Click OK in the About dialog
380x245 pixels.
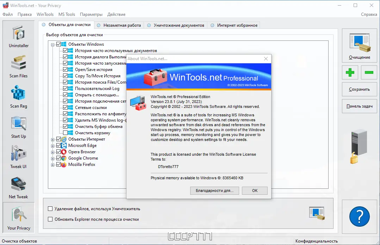coord(255,191)
